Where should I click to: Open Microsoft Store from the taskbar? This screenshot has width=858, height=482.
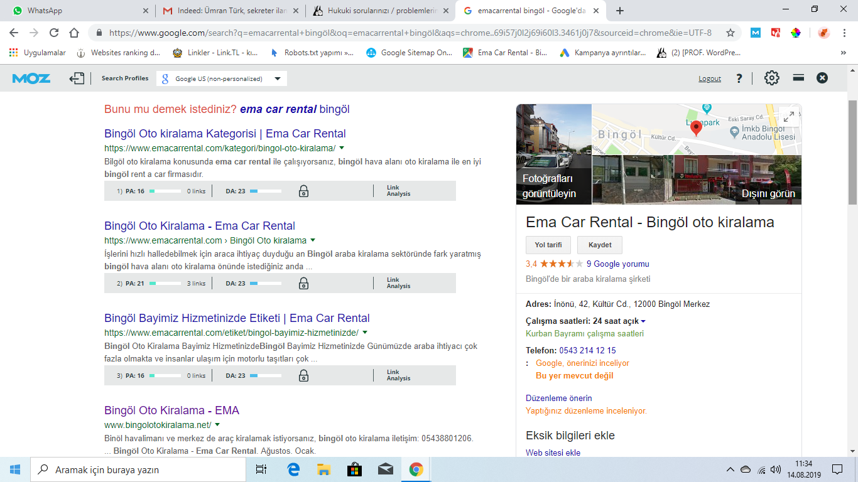(354, 469)
